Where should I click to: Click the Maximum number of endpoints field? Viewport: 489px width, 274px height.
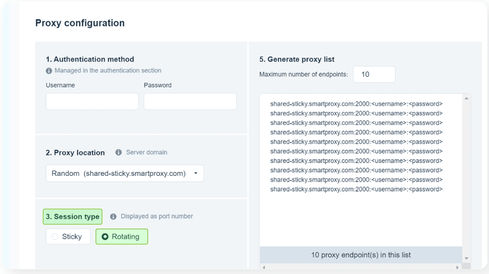point(374,74)
